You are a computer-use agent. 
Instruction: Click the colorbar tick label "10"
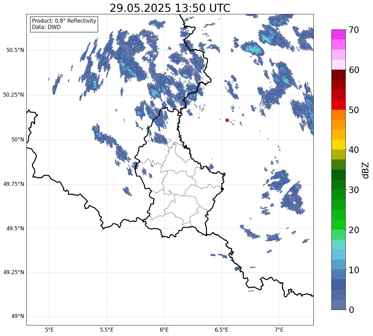(354, 270)
